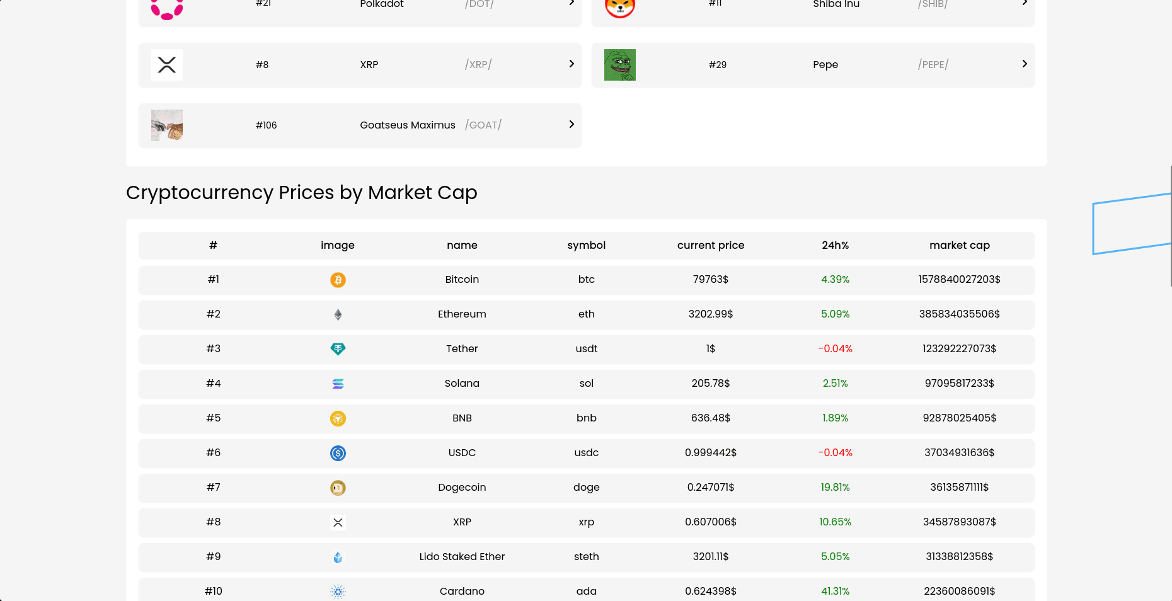Screen dimensions: 1172x601
Task: Click the page's vertical scrollbar
Action: pyautogui.click(x=1170, y=227)
